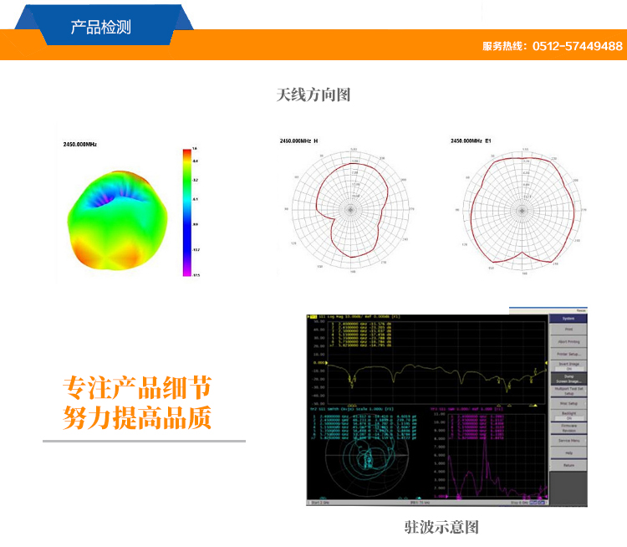Toggle the Backlight ON setting

[568, 416]
